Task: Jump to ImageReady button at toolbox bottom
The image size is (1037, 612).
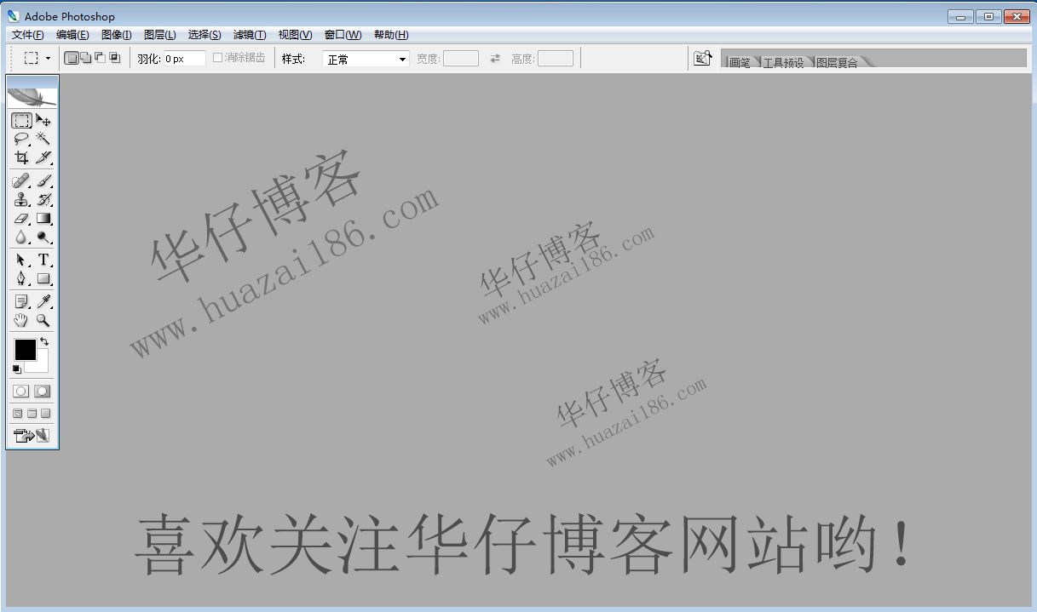Action: [x=32, y=436]
